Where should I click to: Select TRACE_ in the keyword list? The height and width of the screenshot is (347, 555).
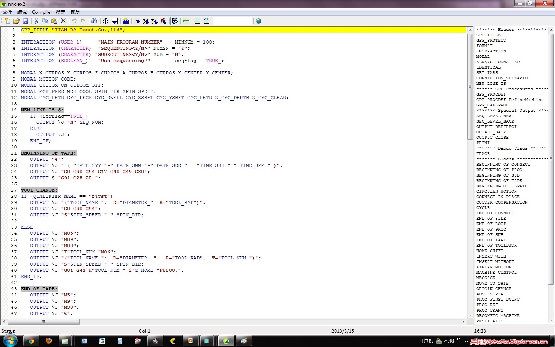[x=484, y=153]
